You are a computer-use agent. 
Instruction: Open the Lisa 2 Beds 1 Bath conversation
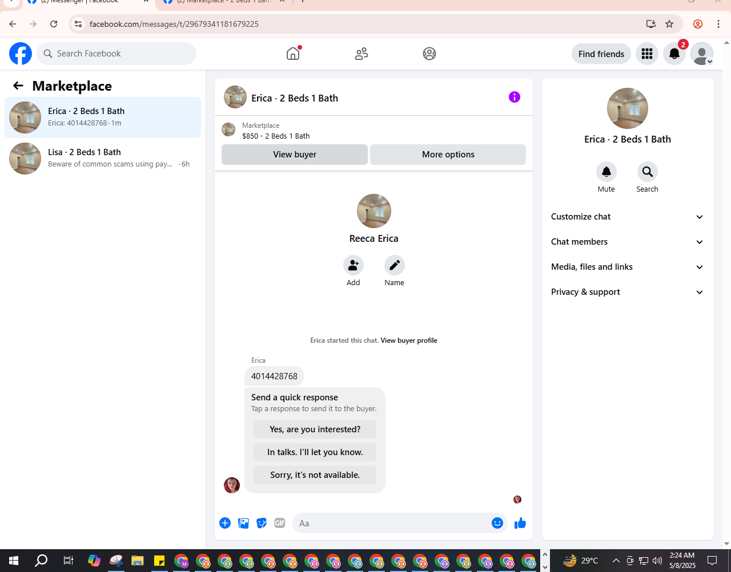103,159
